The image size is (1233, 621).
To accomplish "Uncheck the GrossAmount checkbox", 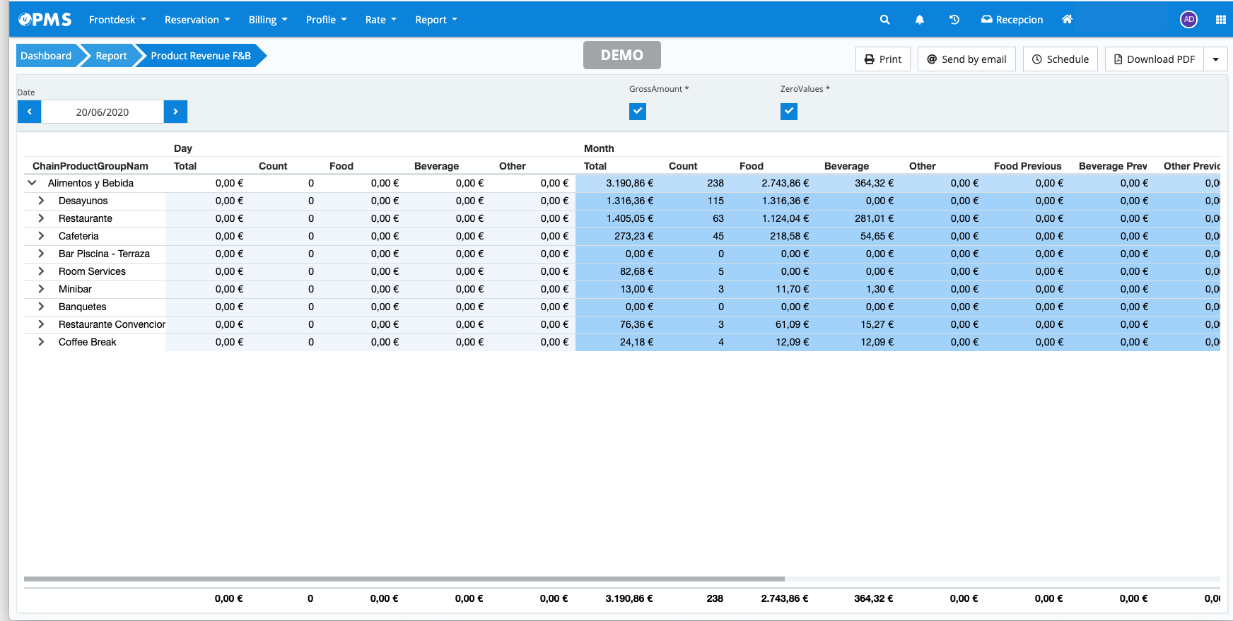I will tap(638, 112).
